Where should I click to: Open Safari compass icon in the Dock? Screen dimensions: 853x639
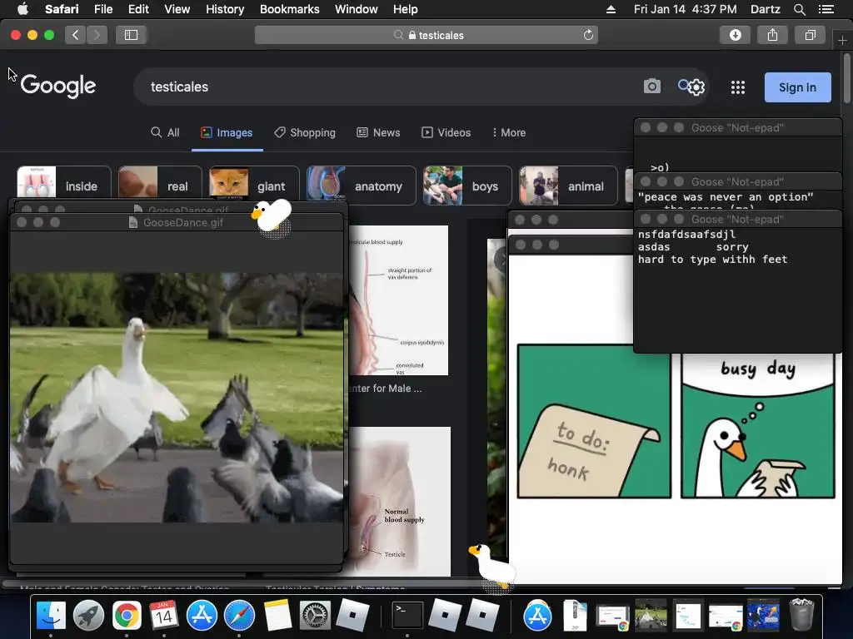239,615
